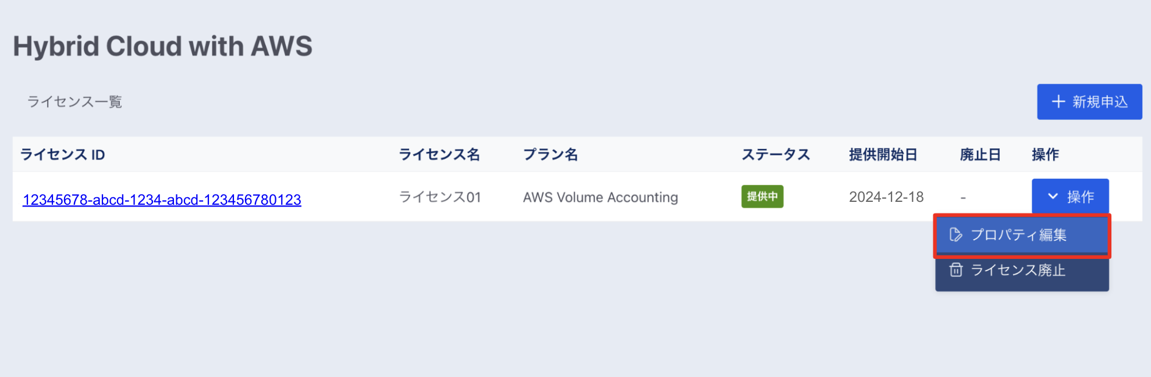Click the AWS Volume Accounting plan cell
This screenshot has height=377, width=1151.
pyautogui.click(x=601, y=197)
